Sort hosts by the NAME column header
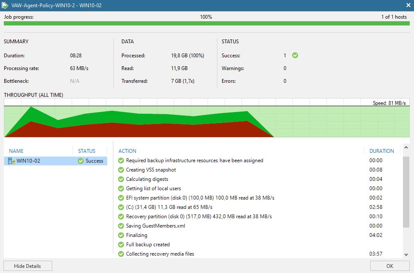The height and width of the screenshot is (273, 414). pos(16,151)
